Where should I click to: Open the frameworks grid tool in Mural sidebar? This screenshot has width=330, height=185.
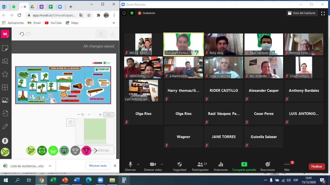click(x=5, y=87)
